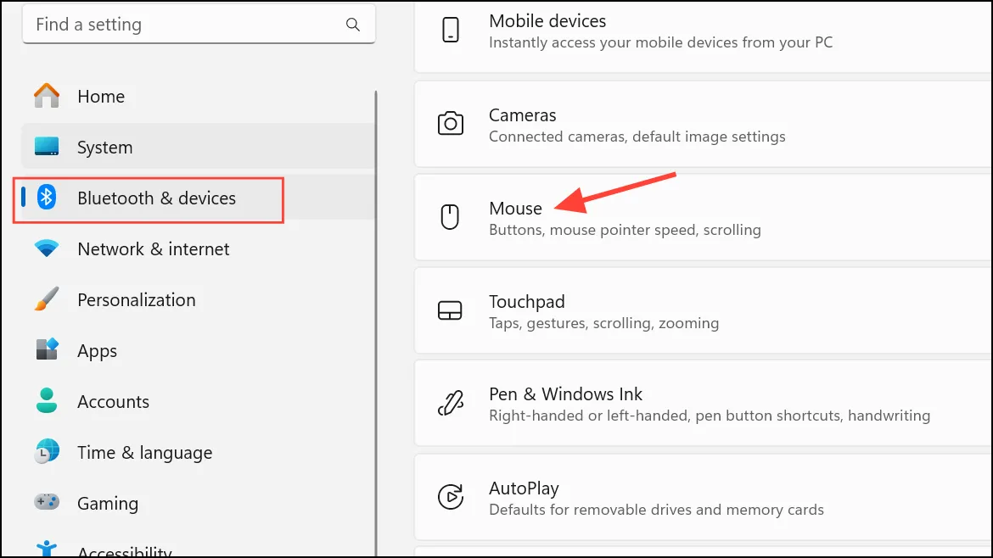The height and width of the screenshot is (558, 993).
Task: Click the search magnifier icon
Action: pyautogui.click(x=353, y=25)
